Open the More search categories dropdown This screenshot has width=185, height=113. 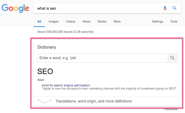point(117,21)
